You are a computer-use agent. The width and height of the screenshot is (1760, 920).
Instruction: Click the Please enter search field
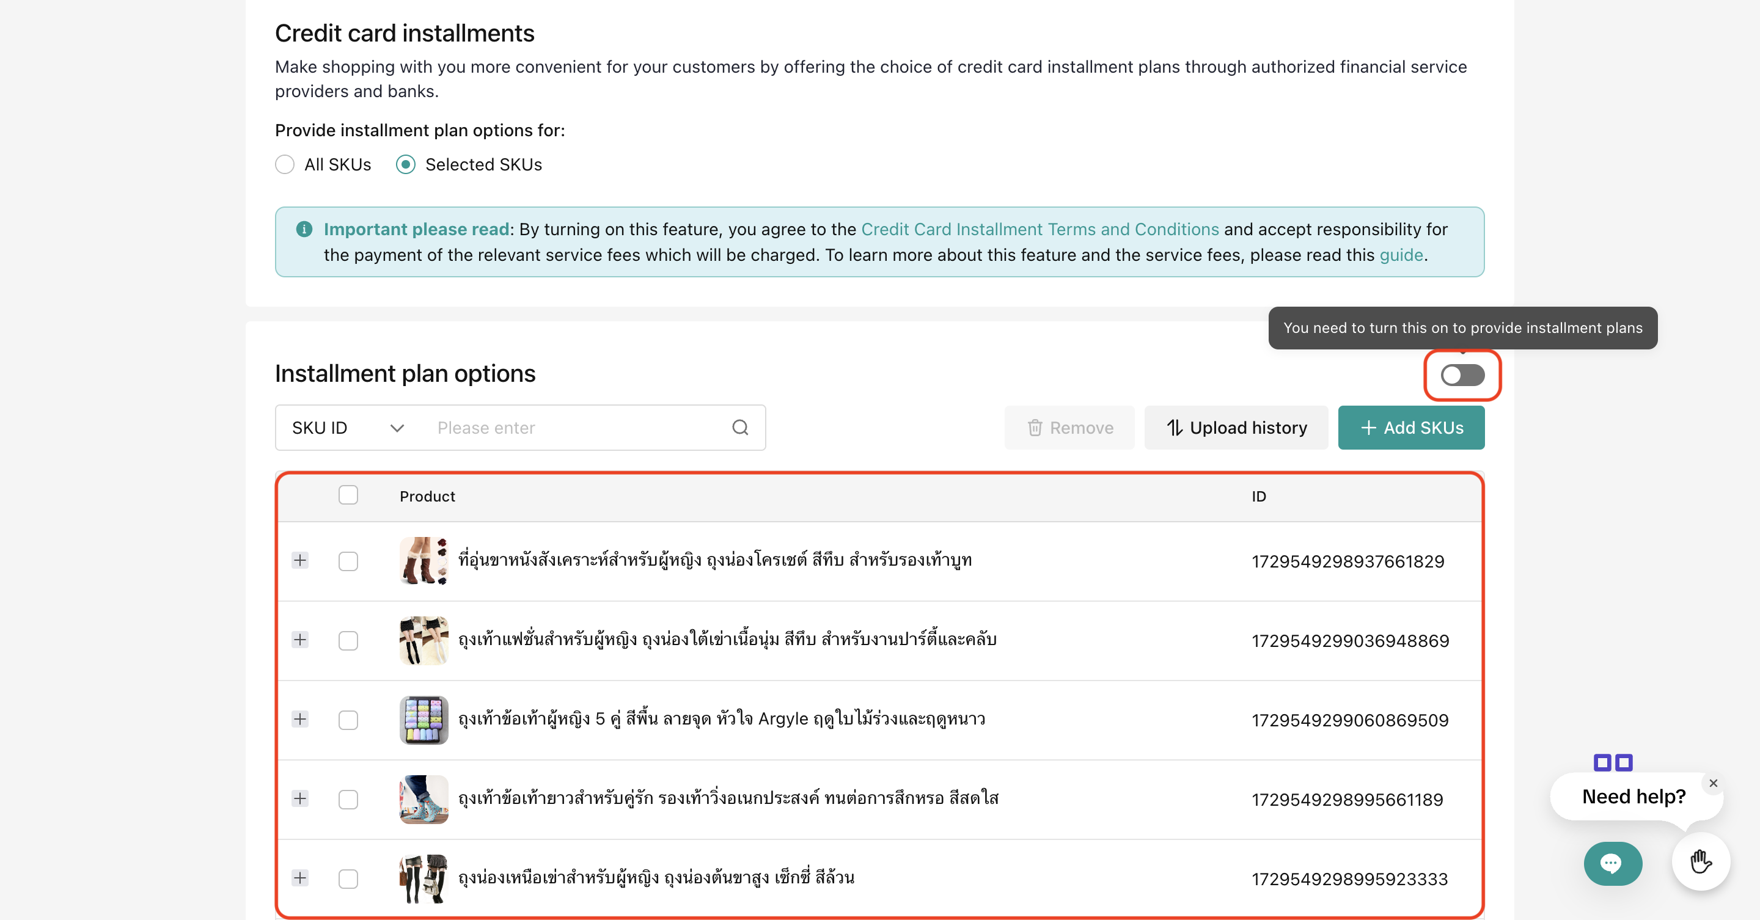574,428
